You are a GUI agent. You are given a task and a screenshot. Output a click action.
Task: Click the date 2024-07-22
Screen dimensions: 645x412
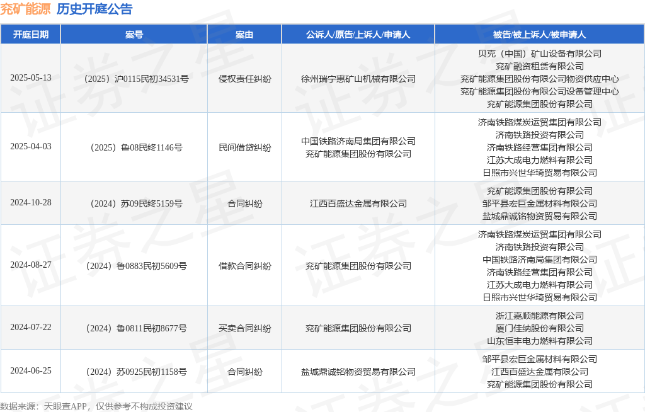tap(31, 327)
